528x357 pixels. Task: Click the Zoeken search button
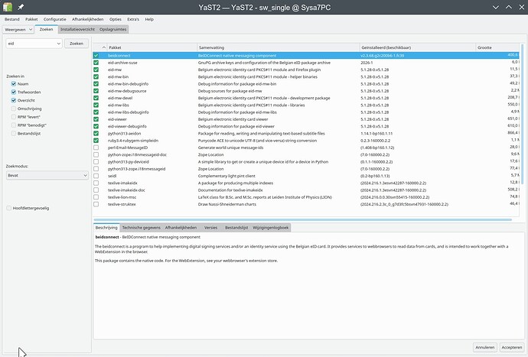[77, 44]
